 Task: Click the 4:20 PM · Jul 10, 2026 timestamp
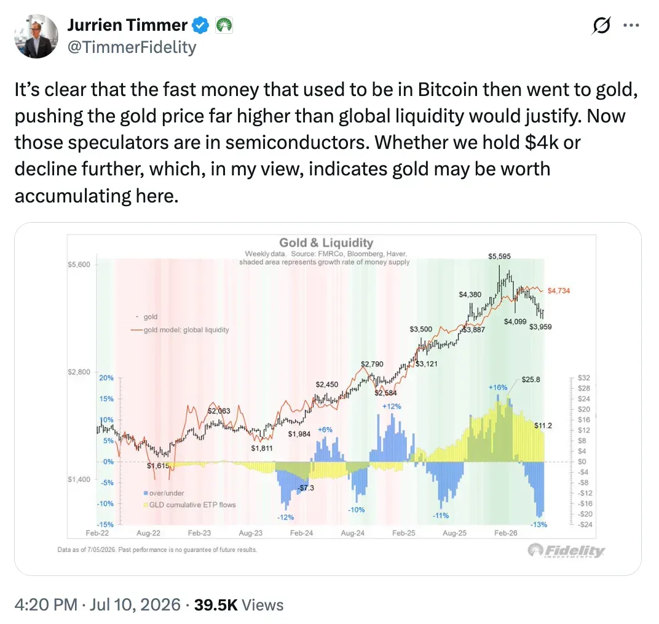[x=98, y=605]
